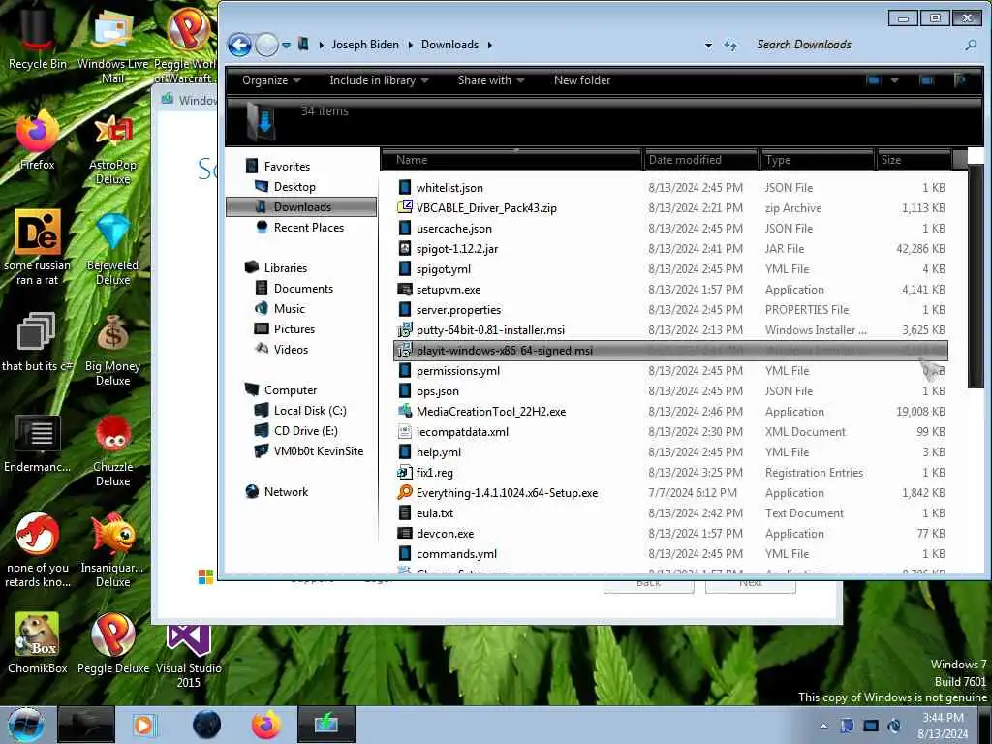992x744 pixels.
Task: Open Chuzzle Deluxe desktop icon
Action: (112, 450)
